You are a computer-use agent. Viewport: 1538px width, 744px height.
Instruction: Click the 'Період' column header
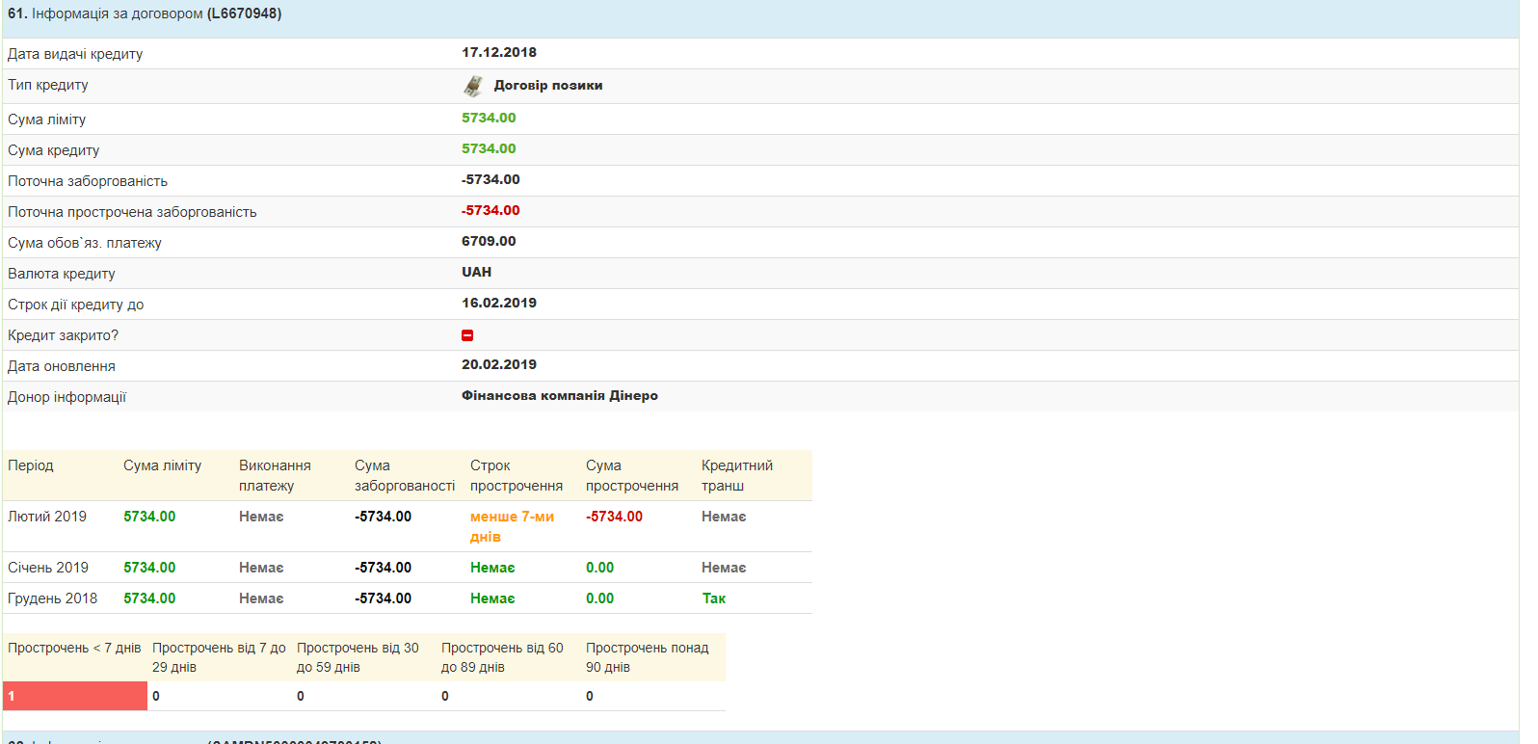[31, 465]
